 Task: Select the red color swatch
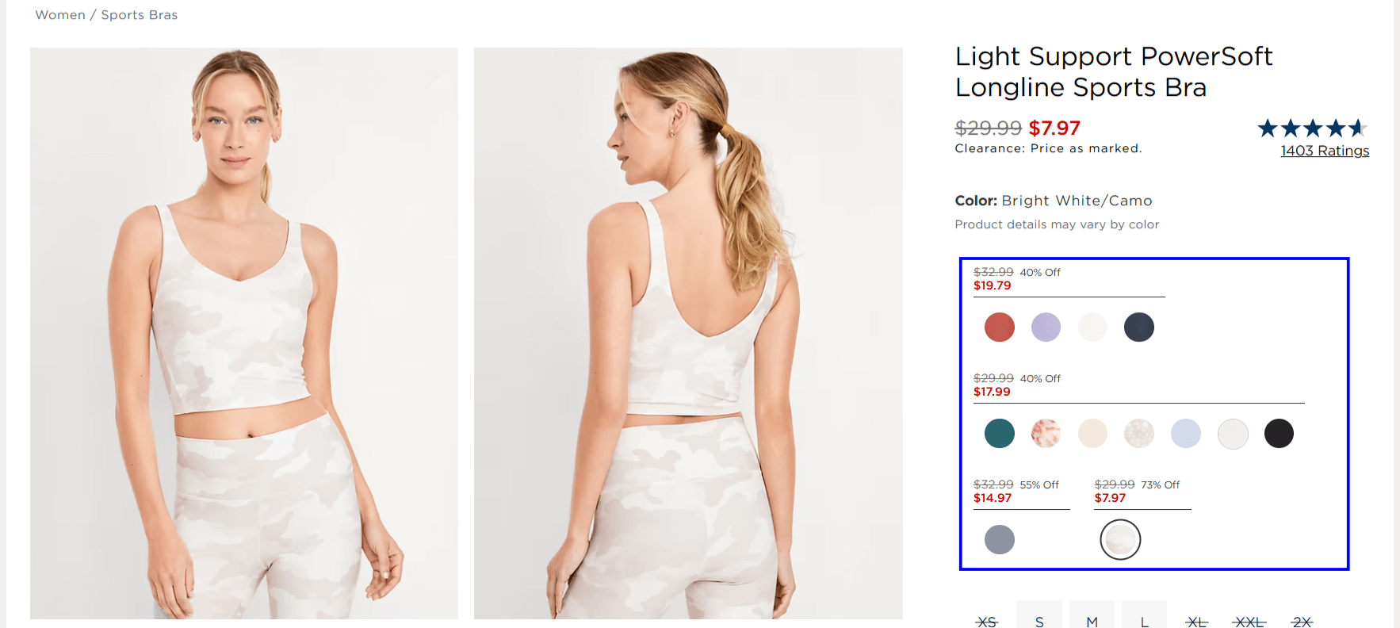tap(999, 327)
